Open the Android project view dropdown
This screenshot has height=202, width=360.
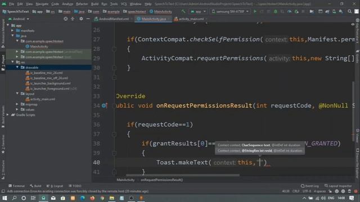[x=19, y=19]
